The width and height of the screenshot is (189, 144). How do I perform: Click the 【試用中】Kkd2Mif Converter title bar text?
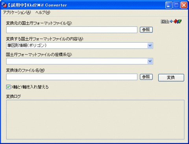tap(37, 5)
